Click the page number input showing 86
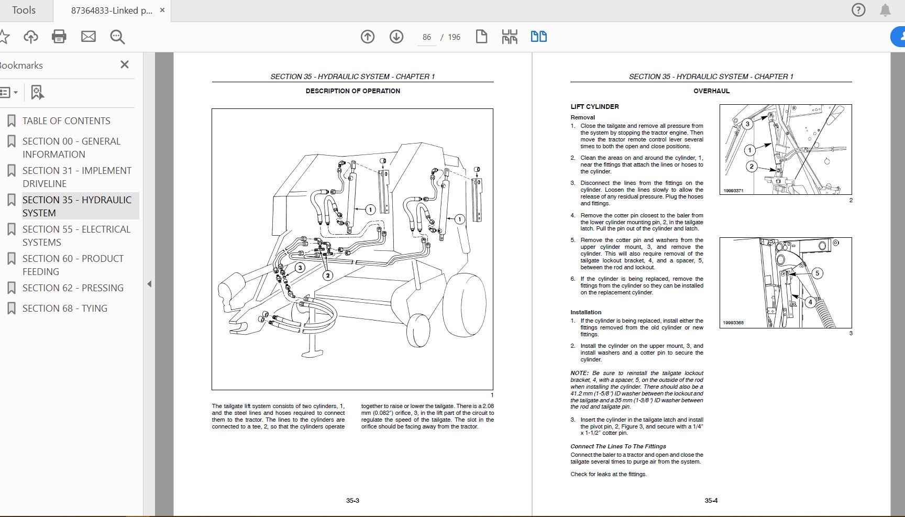Viewport: 905px width, 517px height. (x=426, y=37)
